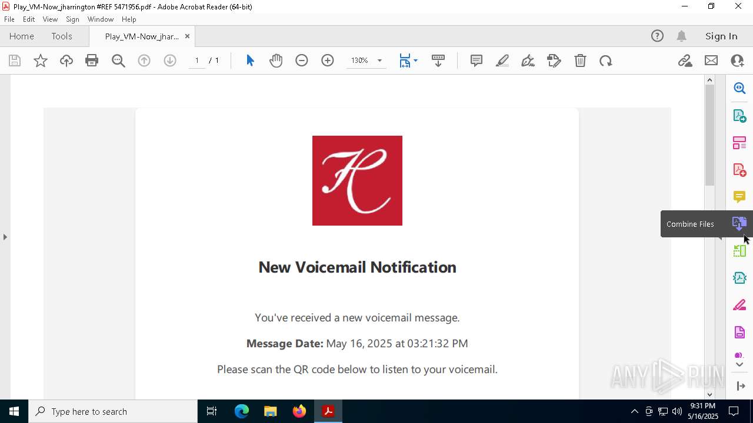Open the green Compress PDF tool
The image size is (753, 423).
click(739, 251)
